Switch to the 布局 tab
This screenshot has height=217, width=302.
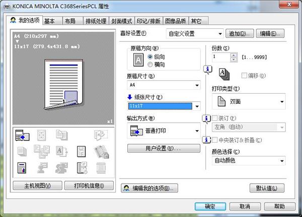pyautogui.click(x=73, y=21)
